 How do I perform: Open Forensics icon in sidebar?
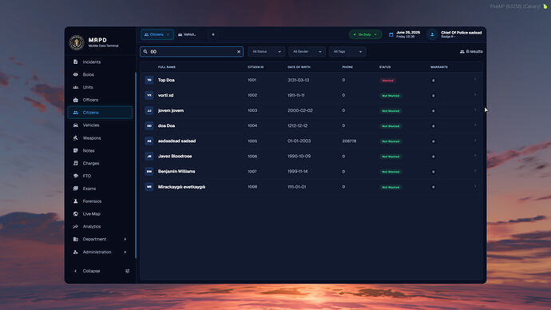(x=76, y=201)
